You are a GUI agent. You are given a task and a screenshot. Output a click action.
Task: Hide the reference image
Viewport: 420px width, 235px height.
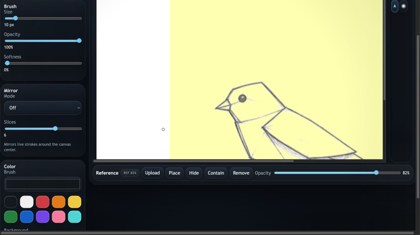(194, 173)
